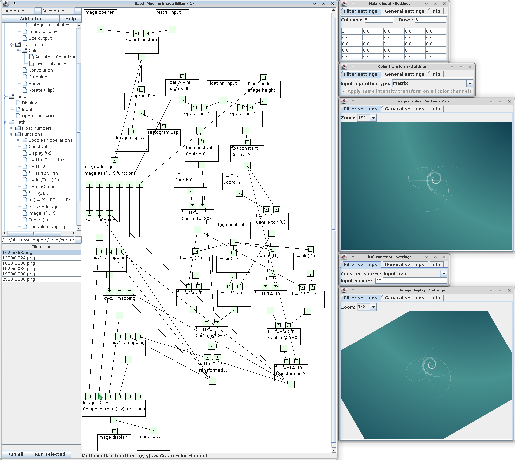The image size is (515, 460).
Task: Click the Image opener node output connector
Action: pos(100,30)
